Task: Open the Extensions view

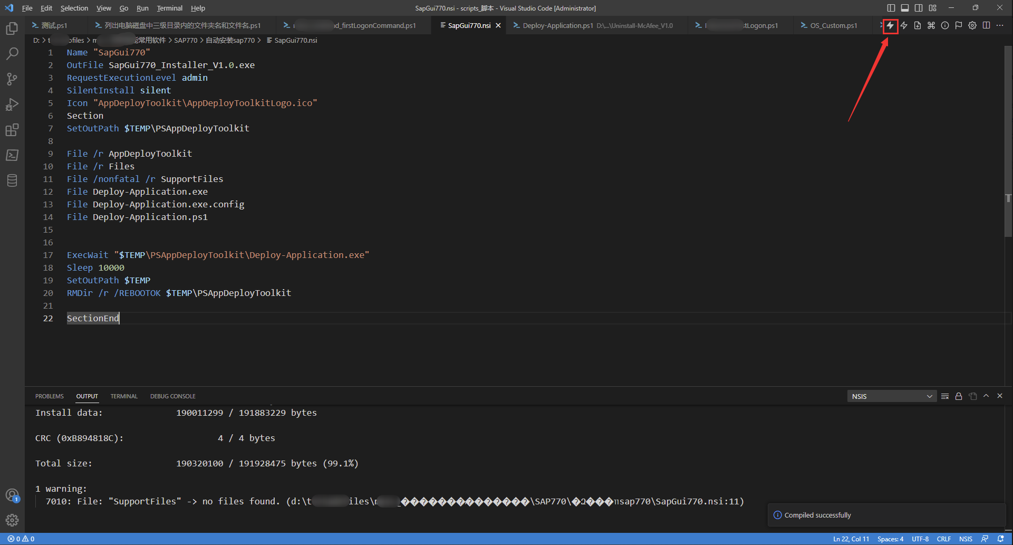Action: click(12, 130)
